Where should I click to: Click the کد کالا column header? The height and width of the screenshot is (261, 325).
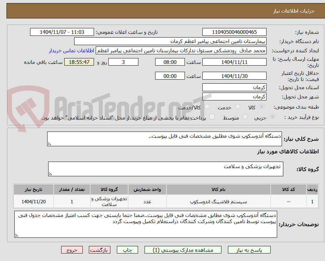point(288,190)
